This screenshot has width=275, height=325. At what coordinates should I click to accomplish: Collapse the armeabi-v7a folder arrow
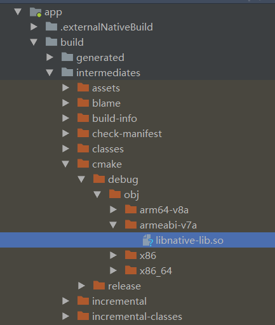(113, 225)
